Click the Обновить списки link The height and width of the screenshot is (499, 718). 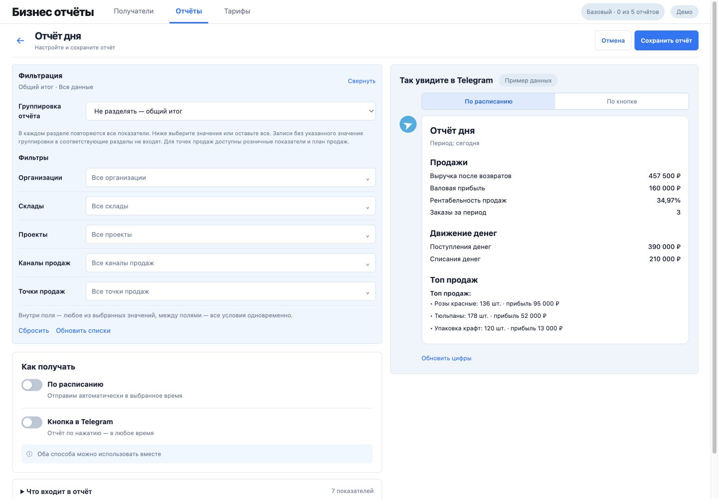click(x=83, y=330)
